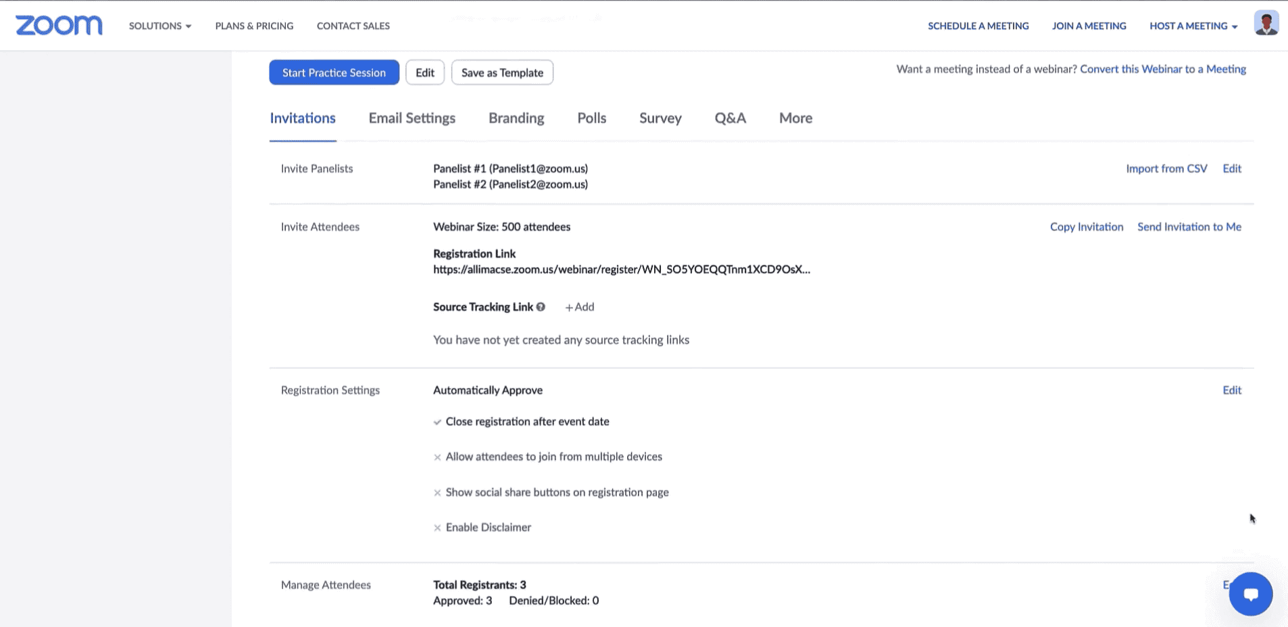Select the Invitations tab
The width and height of the screenshot is (1288, 627).
(x=303, y=118)
